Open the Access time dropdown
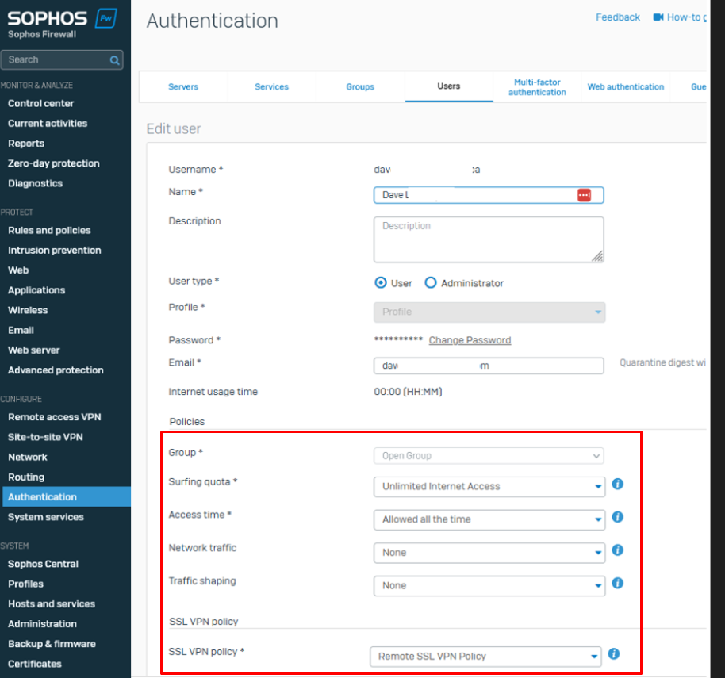Viewport: 725px width, 678px height. pyautogui.click(x=489, y=519)
